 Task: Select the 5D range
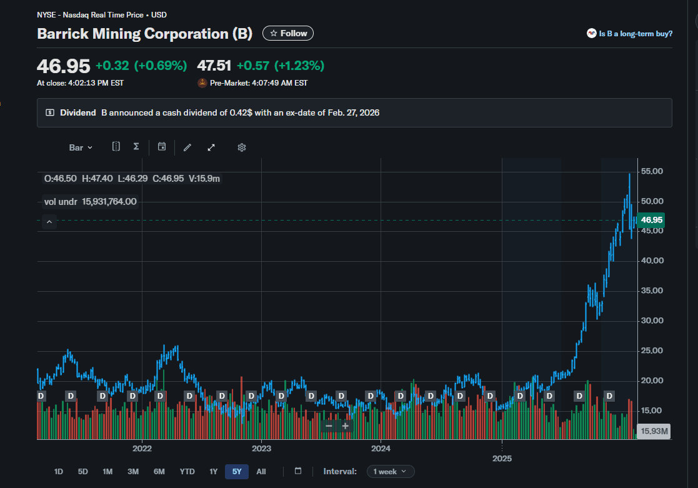click(x=83, y=472)
